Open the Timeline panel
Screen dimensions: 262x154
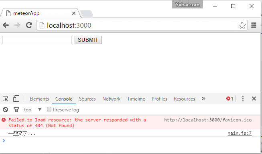click(x=136, y=99)
